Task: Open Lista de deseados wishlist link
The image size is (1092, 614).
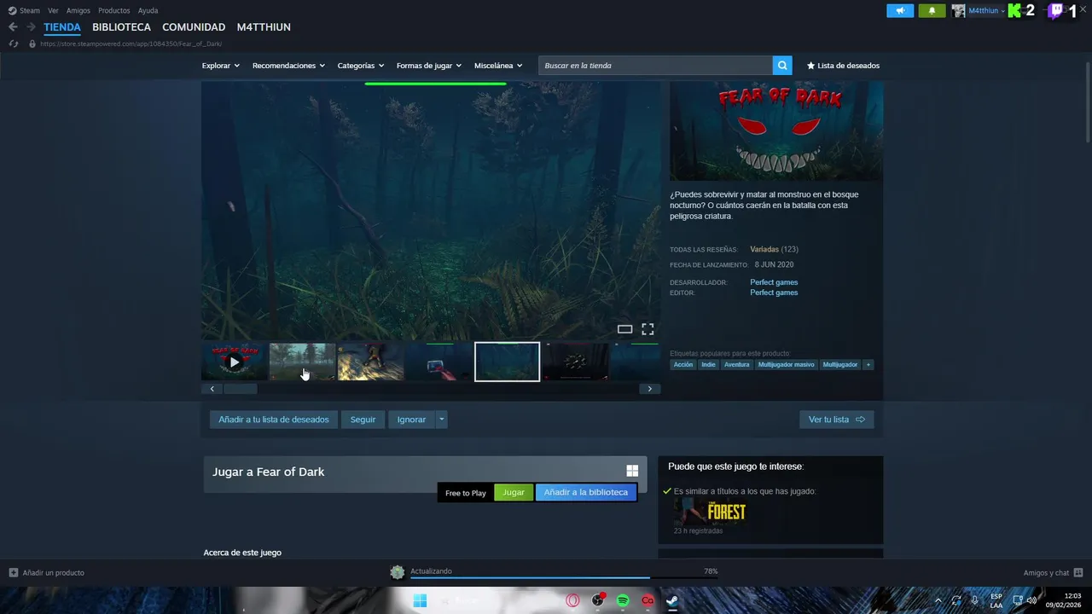Action: (x=843, y=66)
